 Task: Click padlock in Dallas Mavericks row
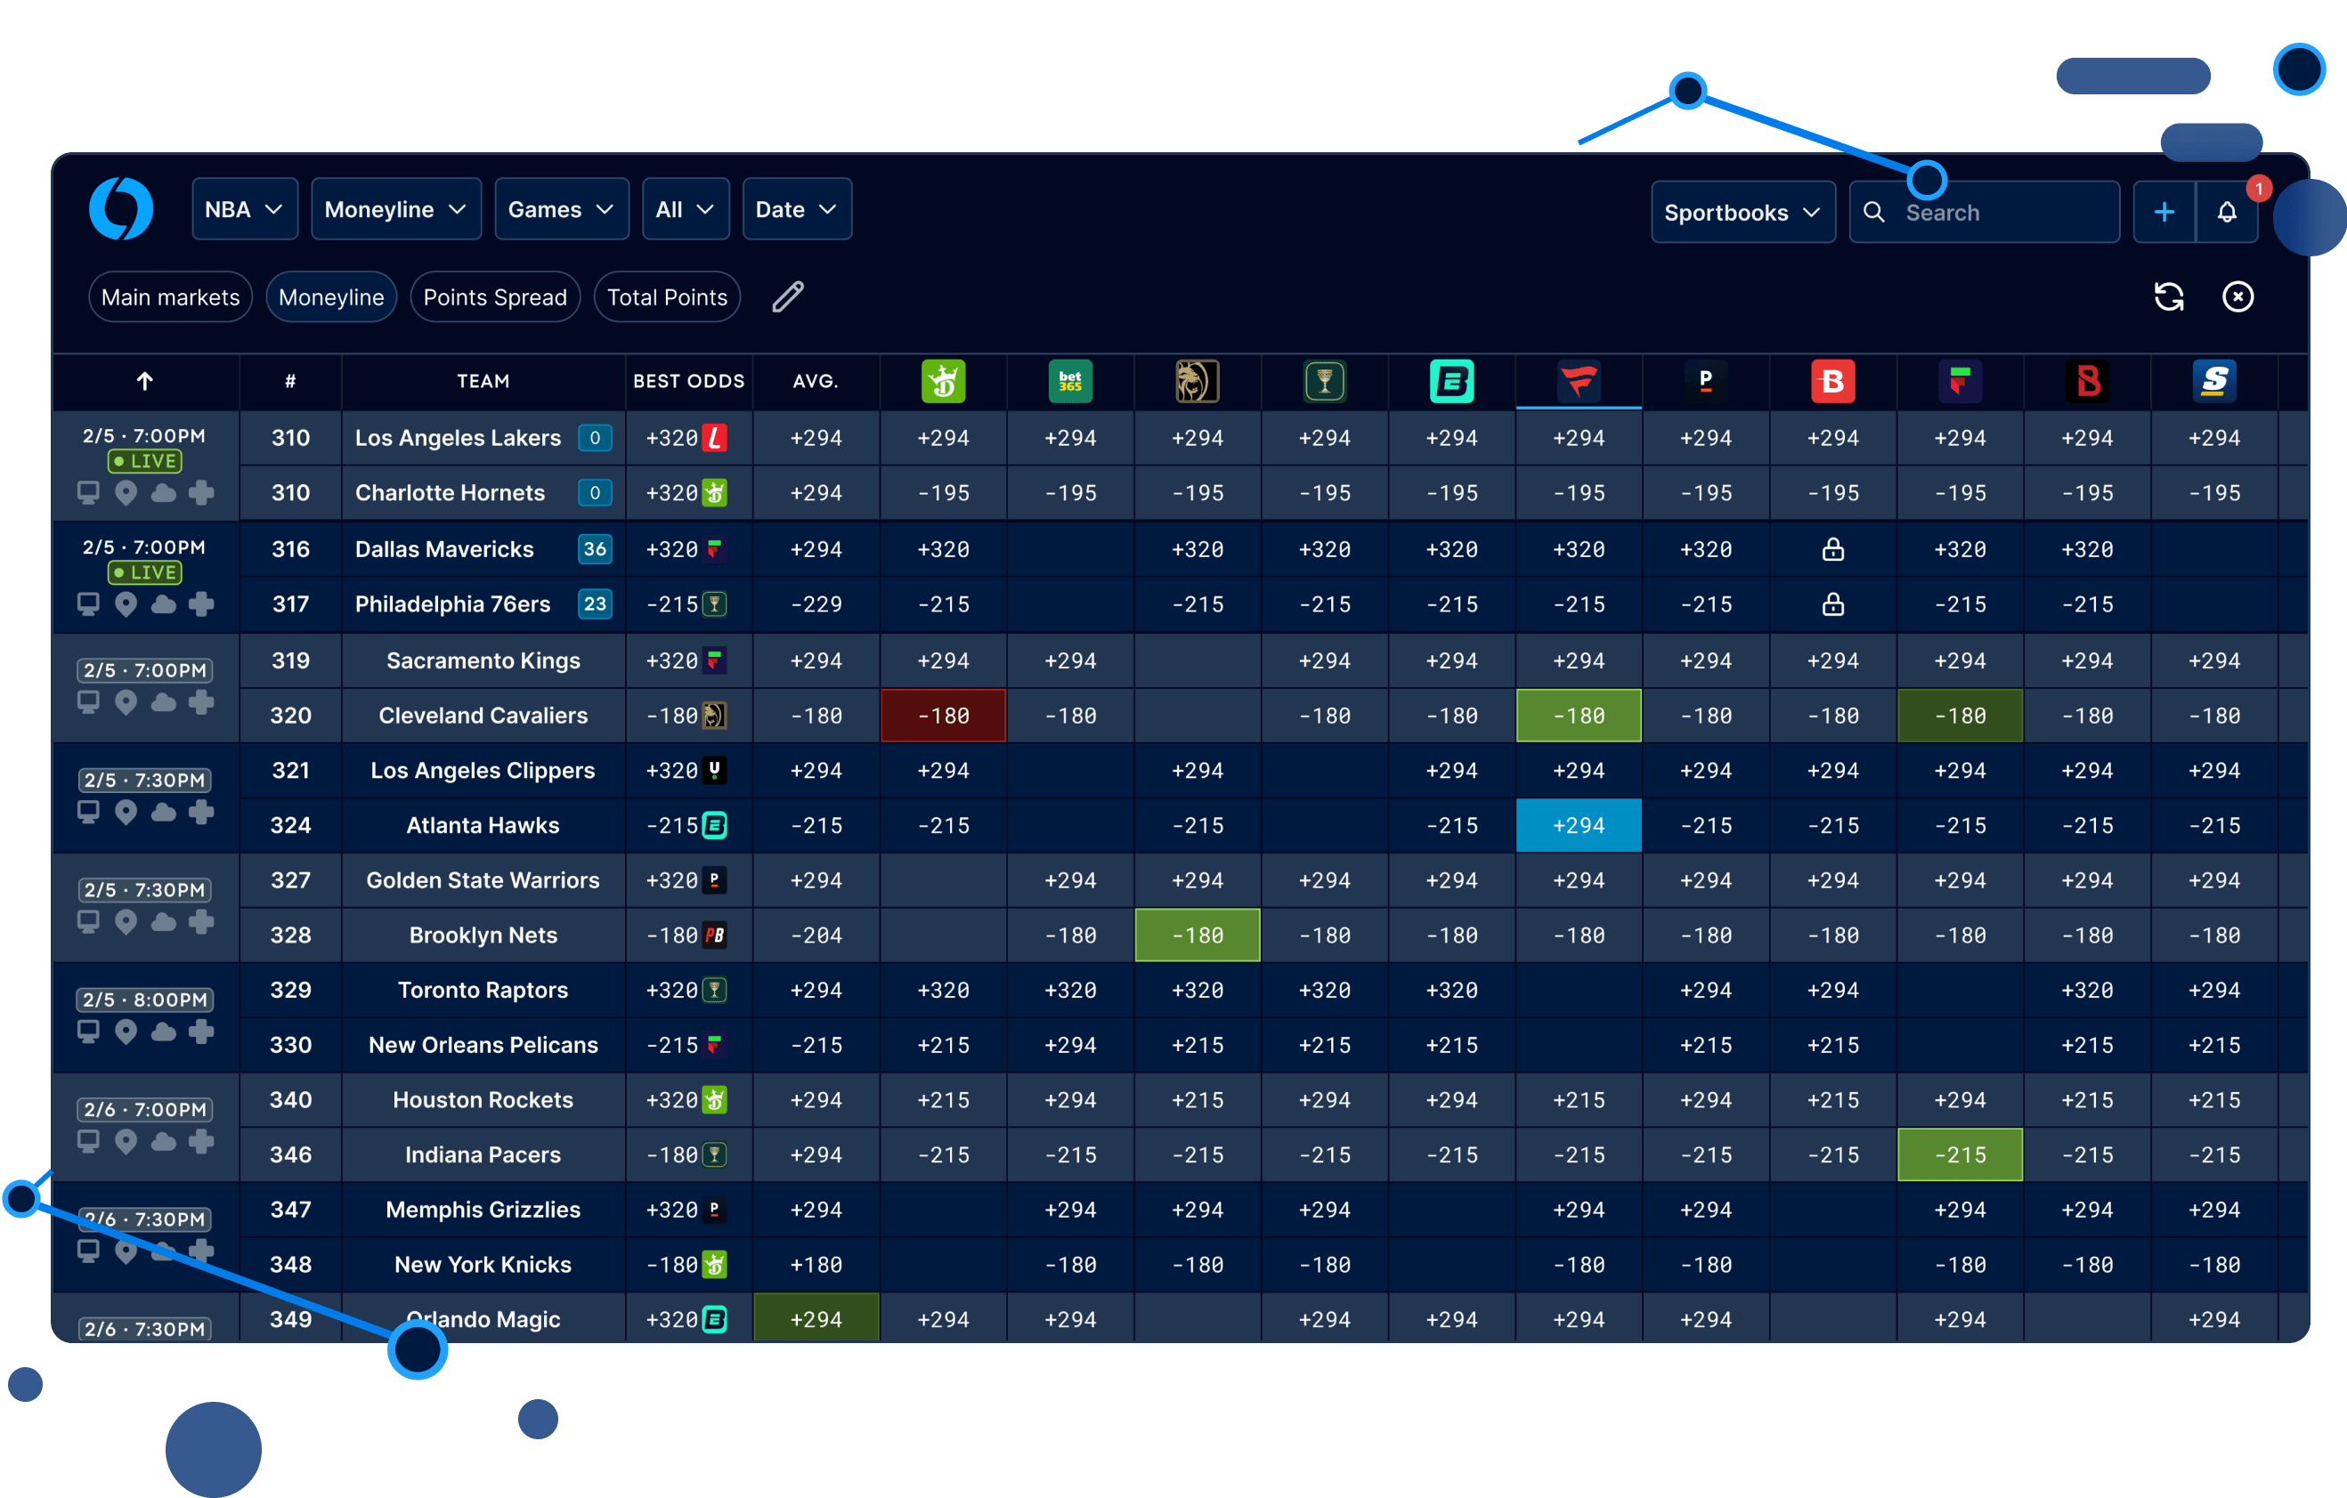pyautogui.click(x=1832, y=548)
